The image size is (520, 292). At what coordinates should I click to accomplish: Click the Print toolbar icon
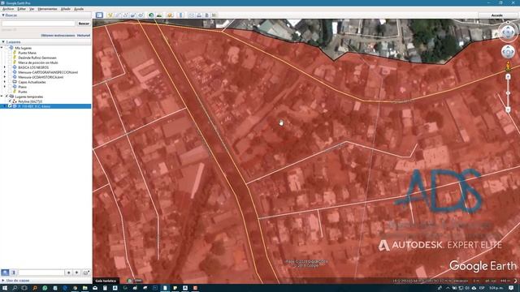click(x=199, y=15)
